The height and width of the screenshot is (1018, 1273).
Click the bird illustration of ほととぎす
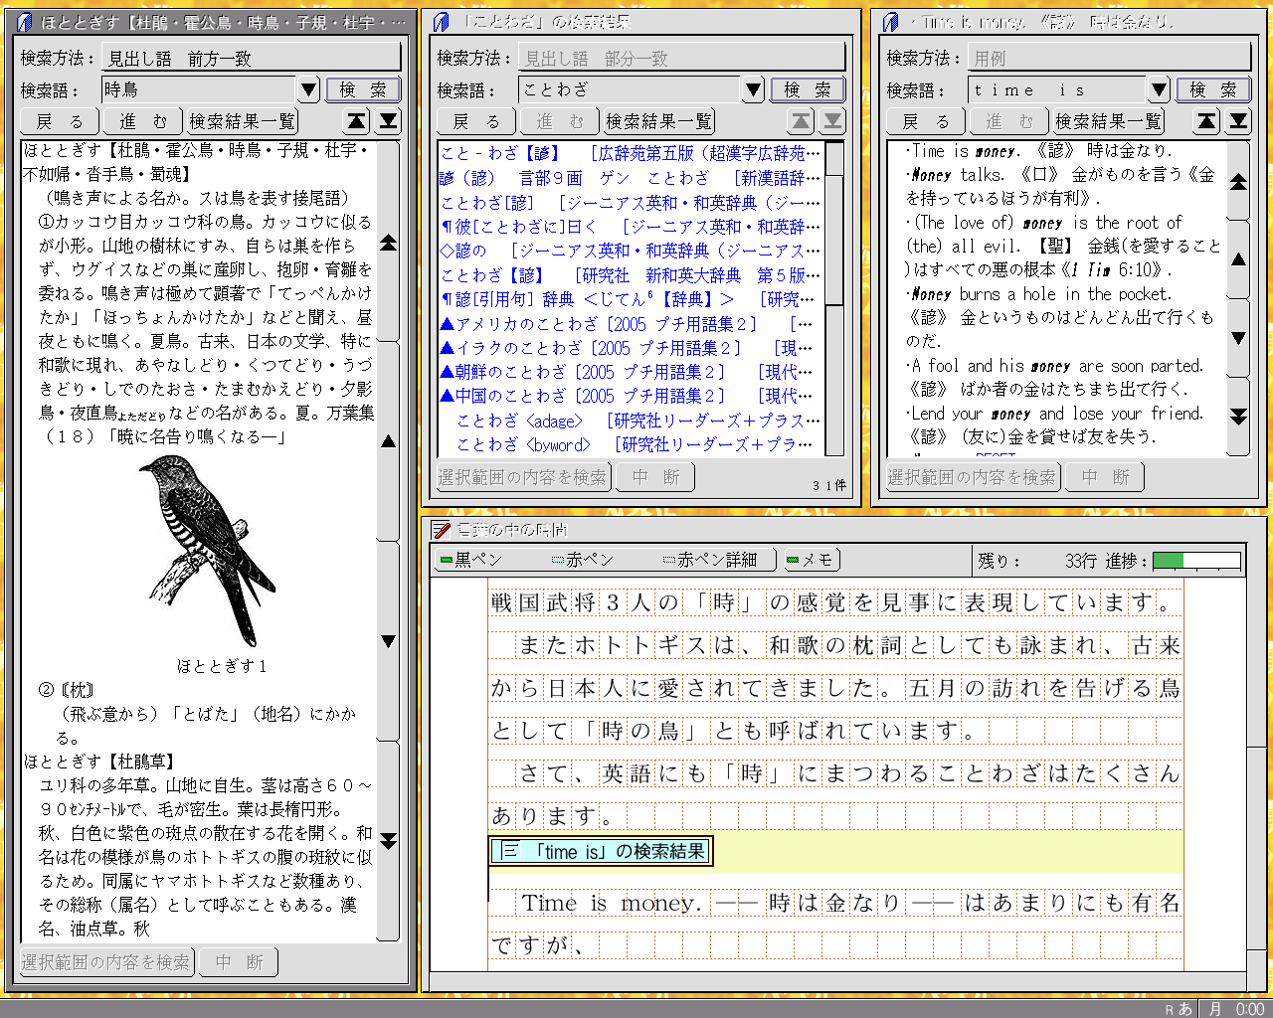(207, 550)
